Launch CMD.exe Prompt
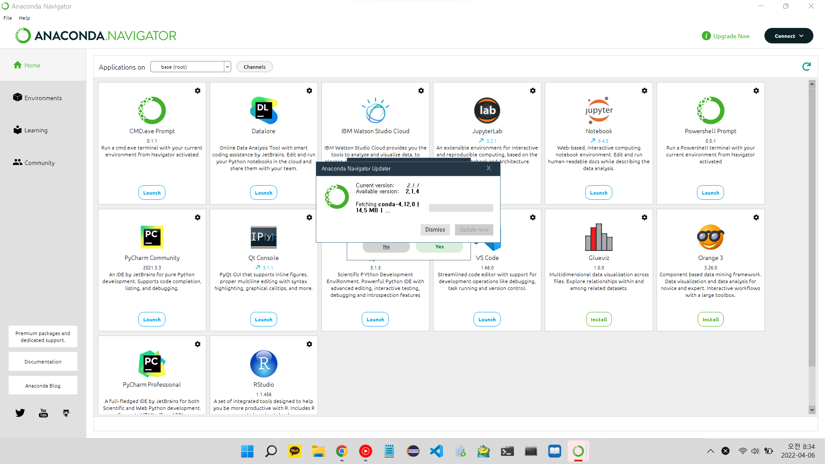 click(152, 192)
